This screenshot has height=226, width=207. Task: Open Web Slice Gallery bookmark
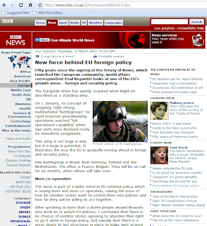48,13
